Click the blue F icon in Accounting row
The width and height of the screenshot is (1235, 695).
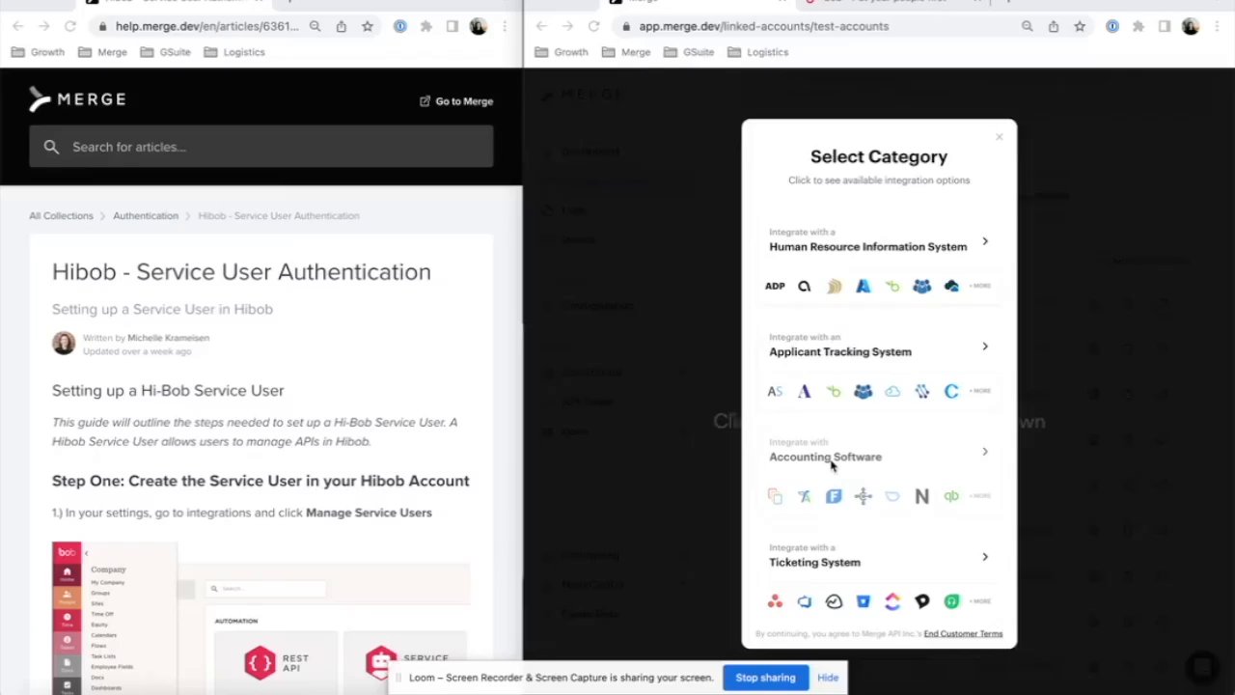834,496
